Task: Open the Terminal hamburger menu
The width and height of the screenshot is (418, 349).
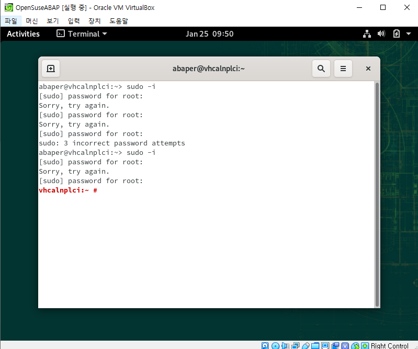Action: (343, 69)
